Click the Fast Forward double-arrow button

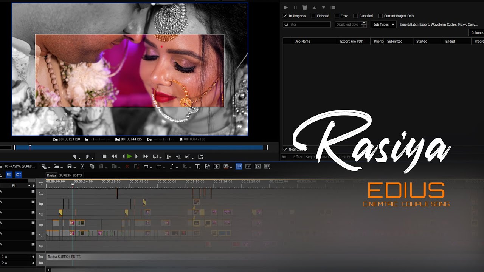(146, 156)
